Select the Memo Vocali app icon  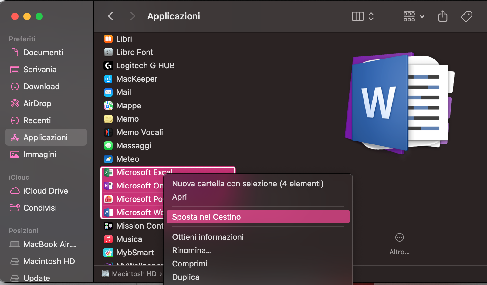[108, 132]
